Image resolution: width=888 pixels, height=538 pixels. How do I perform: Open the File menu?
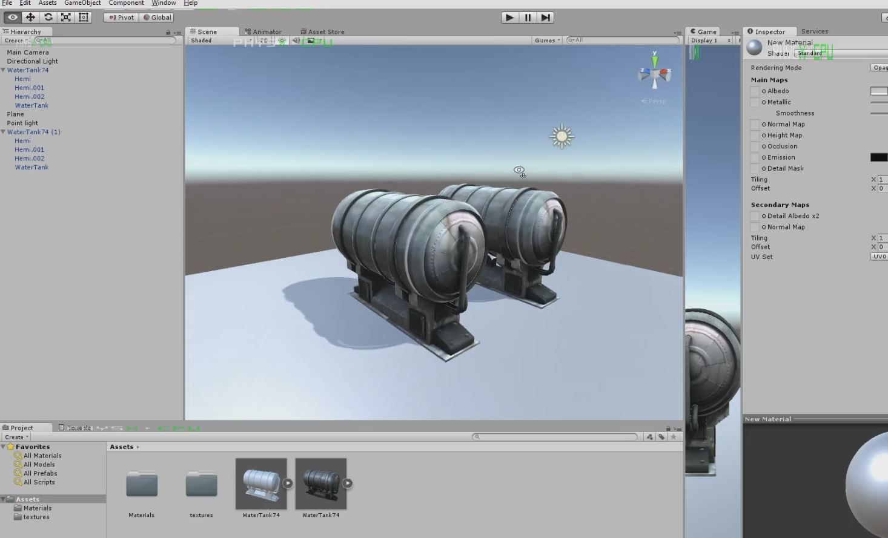tap(7, 3)
